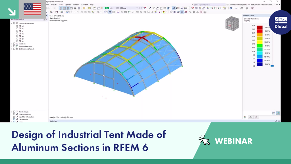Open the Static Analysis navigator dropdown
This screenshot has width=291, height=164.
pyautogui.click(x=42, y=19)
